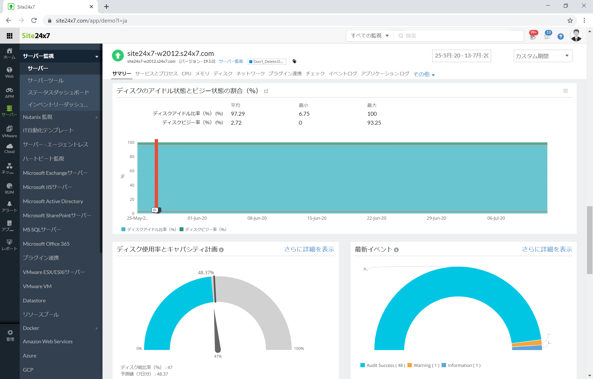Toggle ディスクビジー率 legend series
The width and height of the screenshot is (593, 379).
(x=203, y=229)
